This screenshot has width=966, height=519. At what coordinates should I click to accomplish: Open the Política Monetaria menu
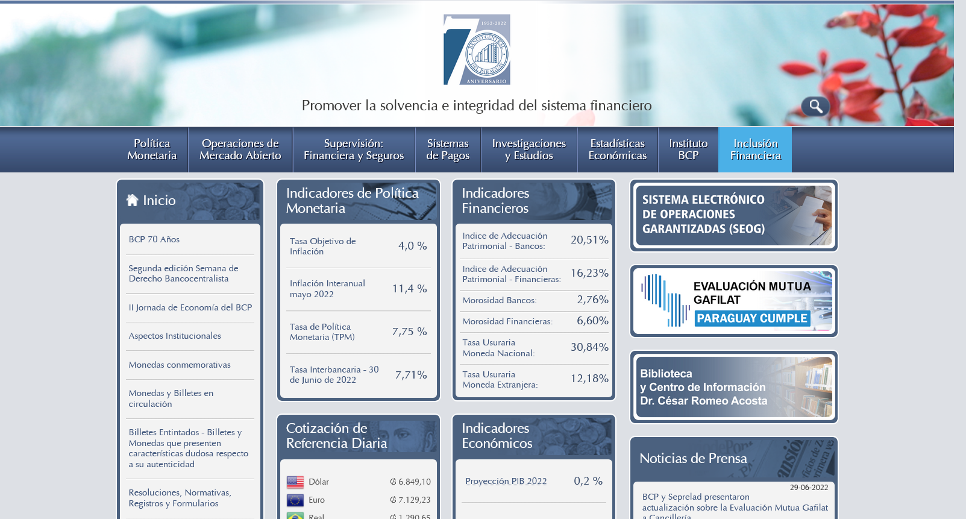[152, 149]
